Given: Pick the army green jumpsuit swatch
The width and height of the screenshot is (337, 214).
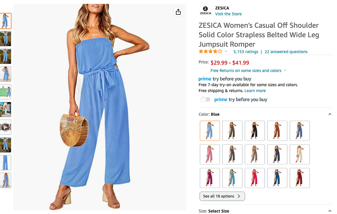Looking at the screenshot, I should pyautogui.click(x=232, y=131).
